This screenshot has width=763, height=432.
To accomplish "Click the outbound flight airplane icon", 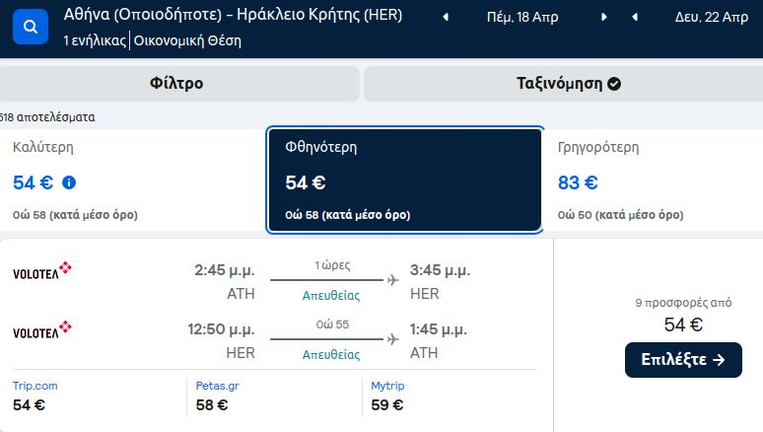I will 392,280.
